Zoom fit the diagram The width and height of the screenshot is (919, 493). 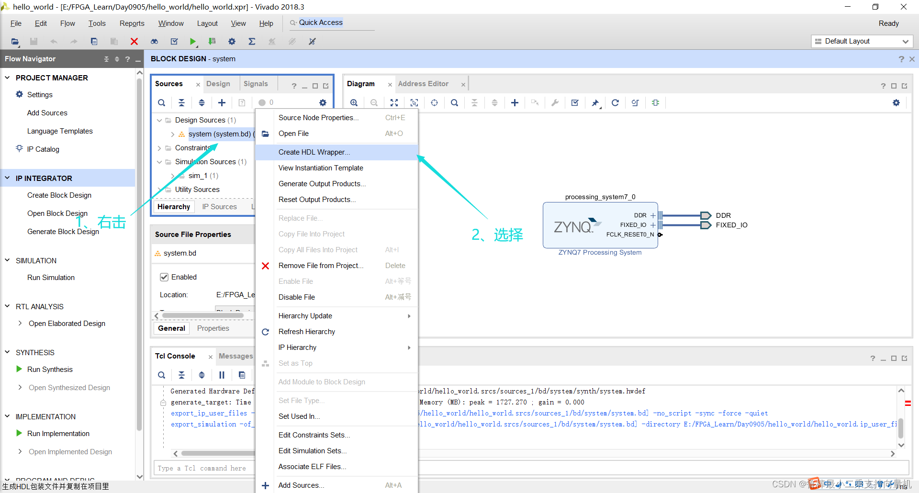[394, 102]
